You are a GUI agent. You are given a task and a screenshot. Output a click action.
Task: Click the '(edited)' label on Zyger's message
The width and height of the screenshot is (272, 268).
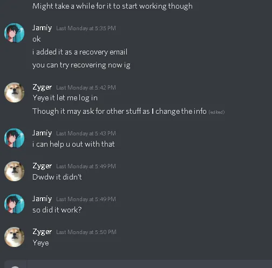216,112
